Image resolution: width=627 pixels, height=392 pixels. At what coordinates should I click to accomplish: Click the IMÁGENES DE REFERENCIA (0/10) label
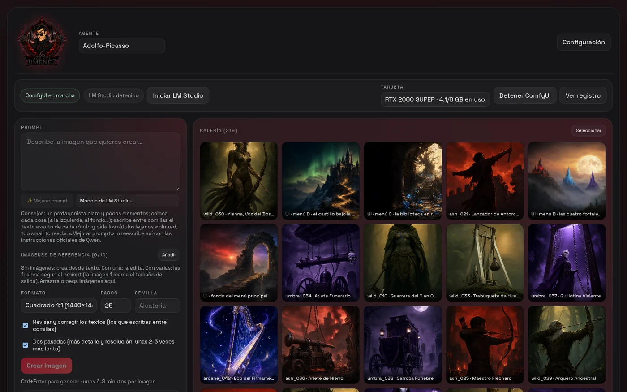click(x=64, y=255)
